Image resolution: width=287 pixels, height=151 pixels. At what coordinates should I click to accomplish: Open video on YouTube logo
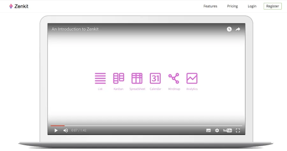tap(227, 130)
